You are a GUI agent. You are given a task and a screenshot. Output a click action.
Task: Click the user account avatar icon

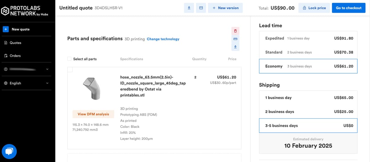tap(6, 69)
